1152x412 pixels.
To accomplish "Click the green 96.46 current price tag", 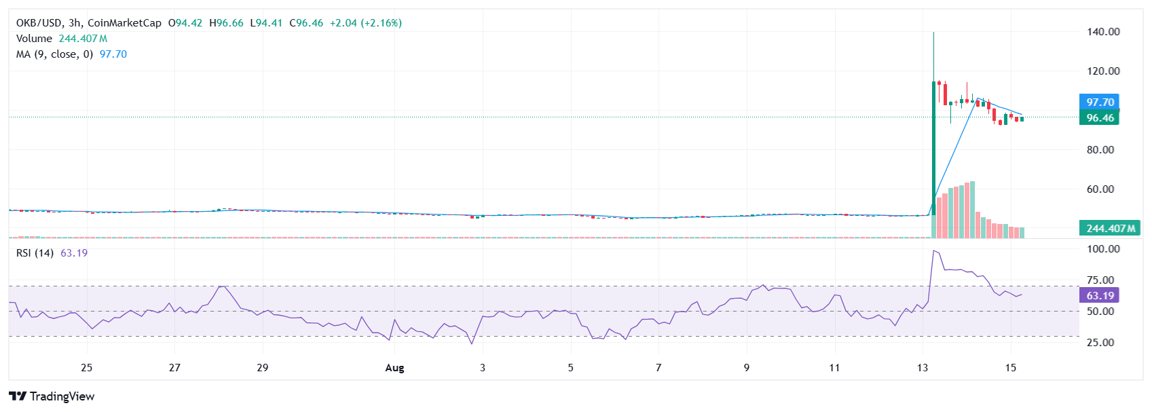I will (1100, 118).
